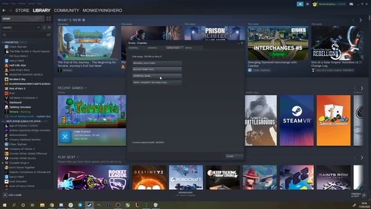Click the Library HOME button
This screenshot has height=209, width=371.
pos(23,19)
